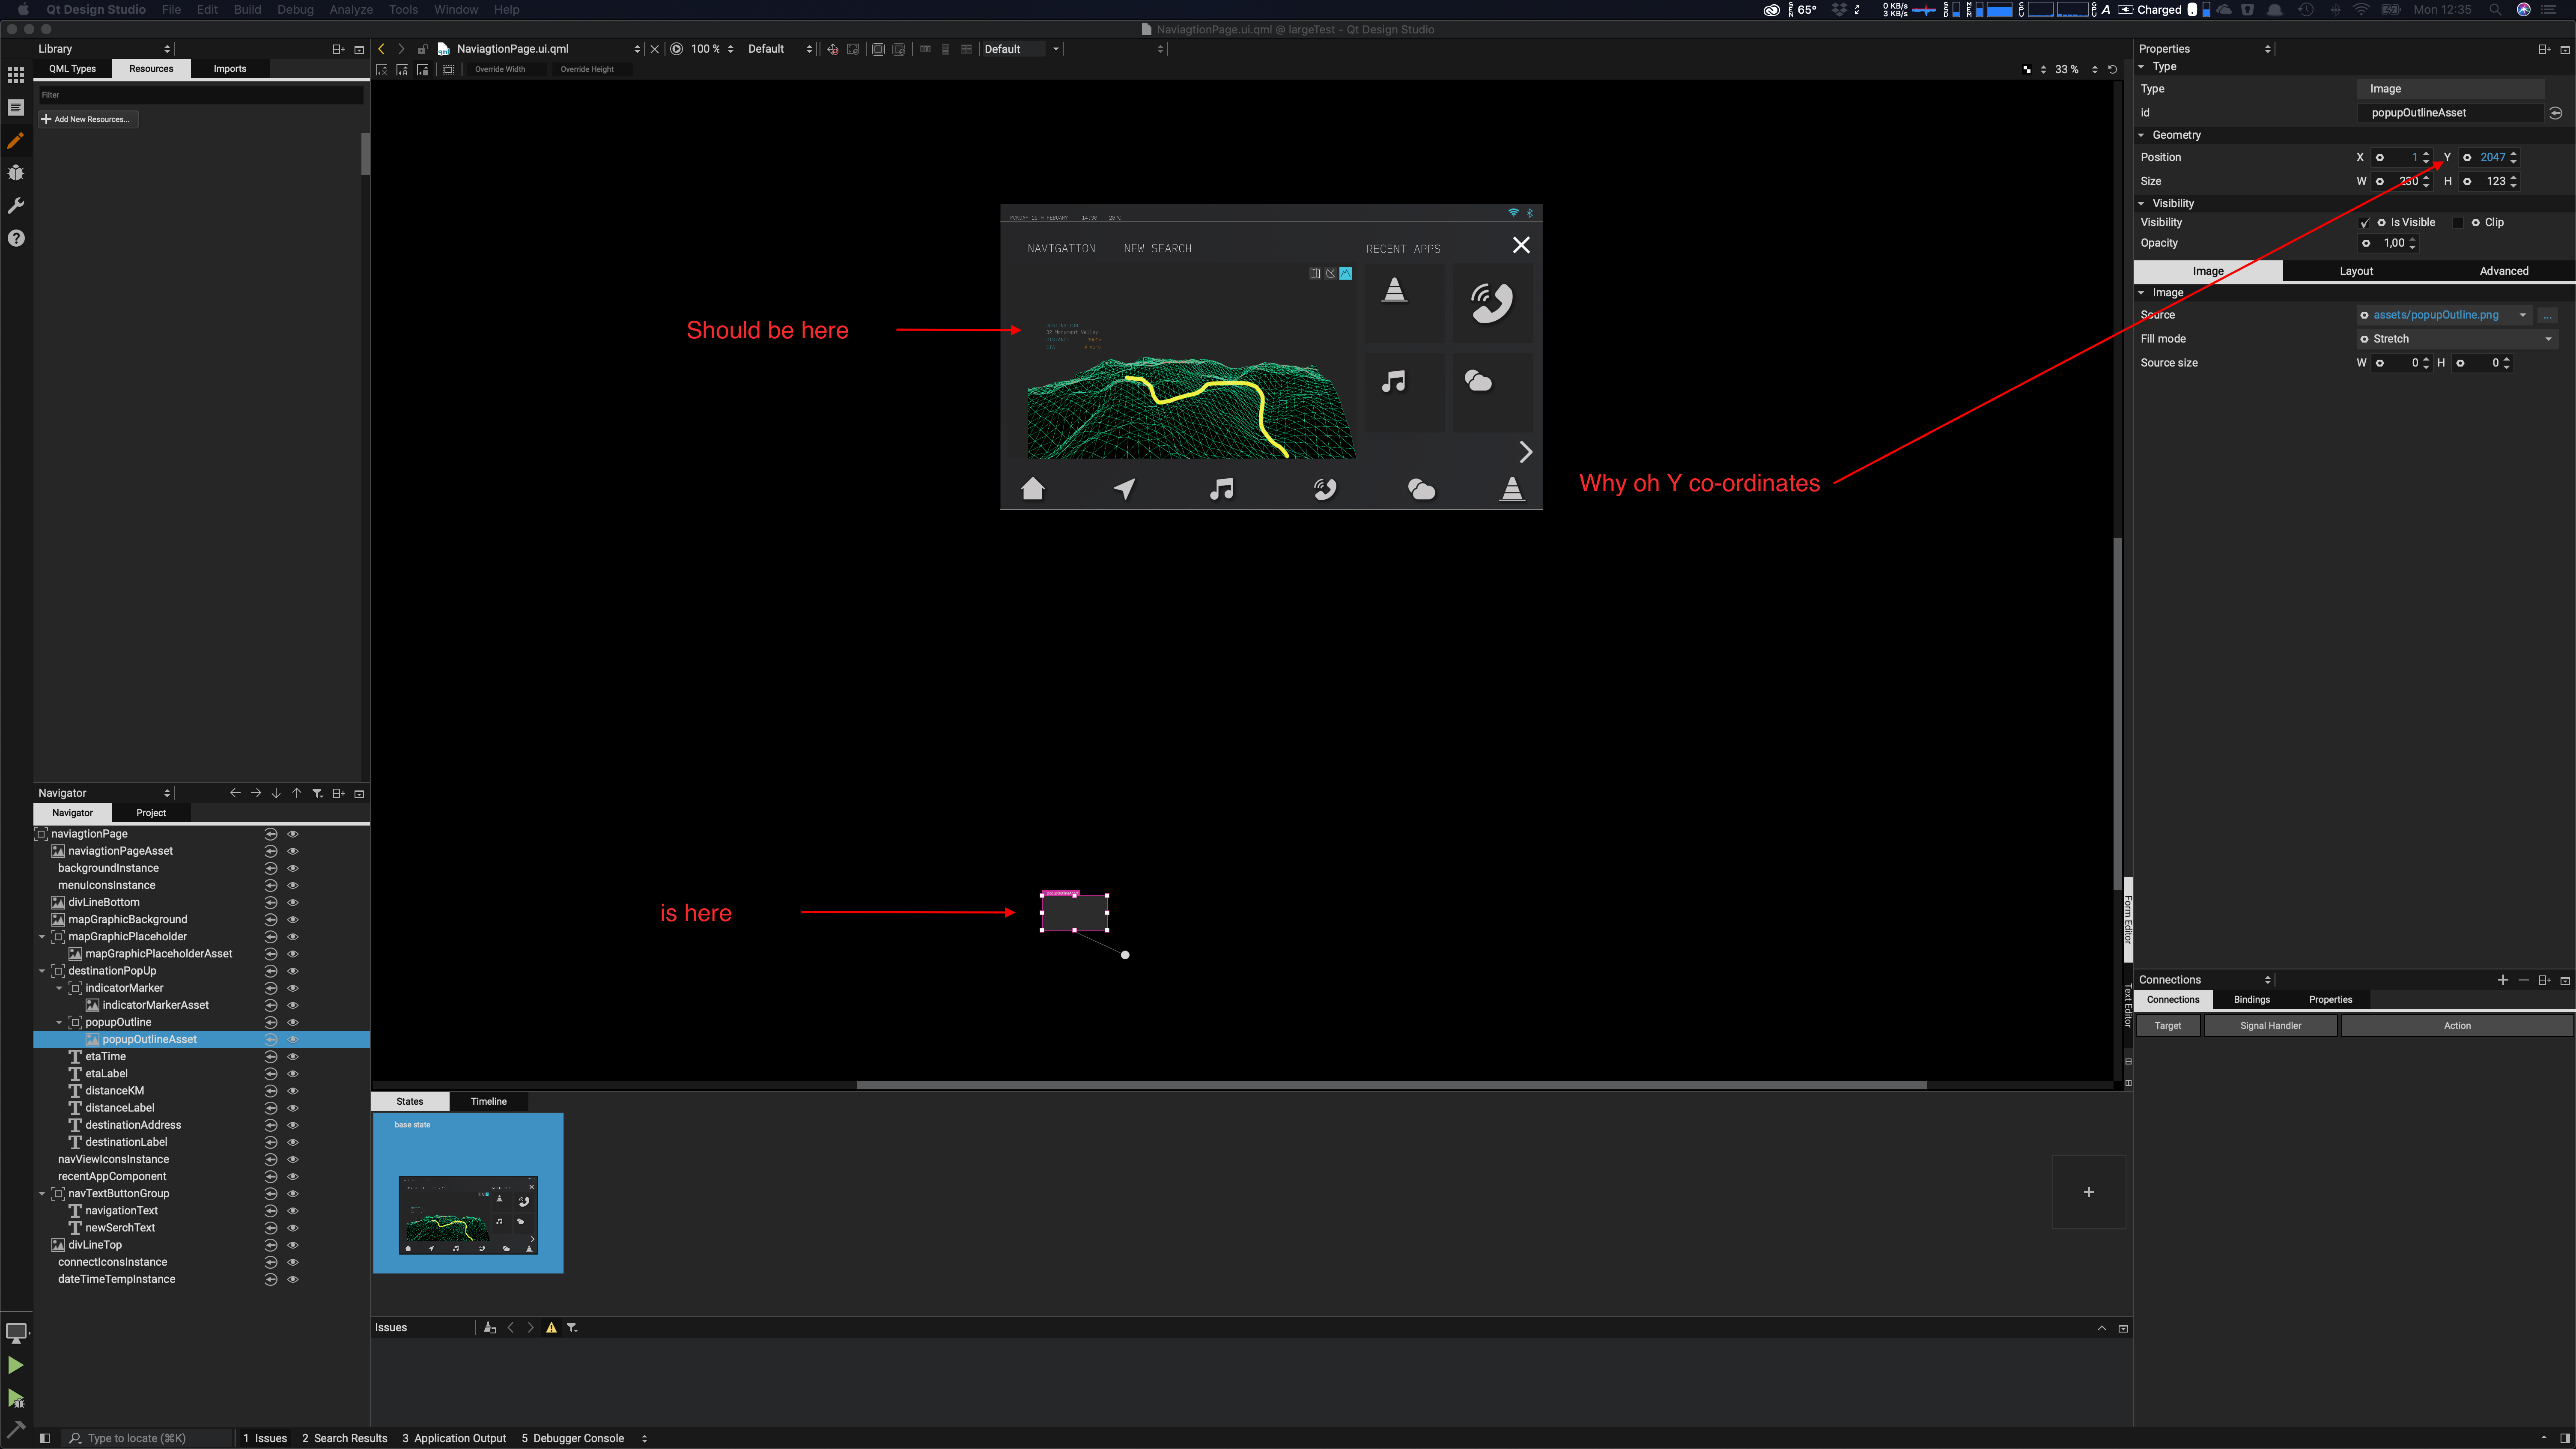Open the Analyze menu
Screen dimensions: 2576x1449
point(351,10)
